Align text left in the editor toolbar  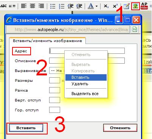[24, 6]
